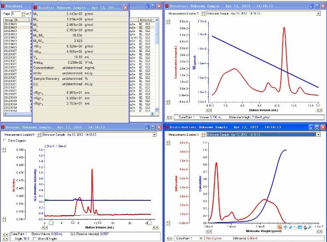
Task: Click the Mw/Mn value 18.634 in Results
Action: (77, 35)
